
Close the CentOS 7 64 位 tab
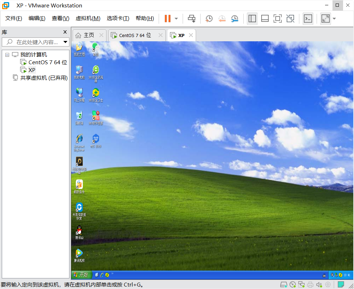pos(160,35)
